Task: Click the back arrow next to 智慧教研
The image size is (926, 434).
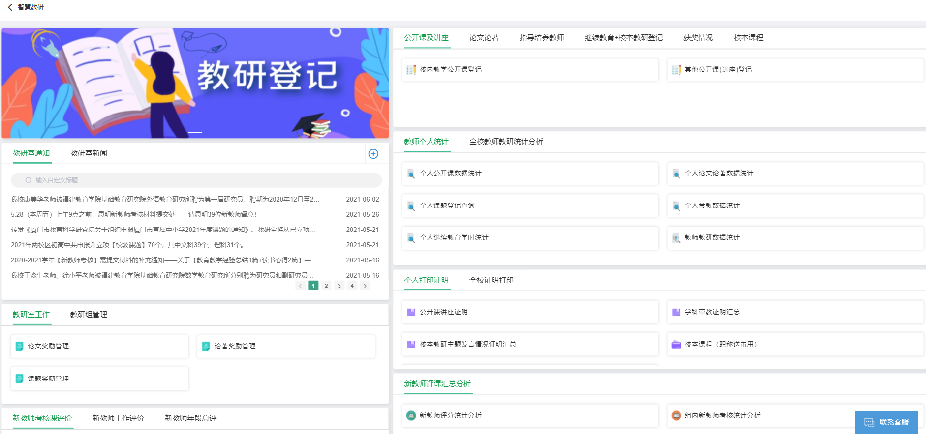Action: [x=10, y=7]
